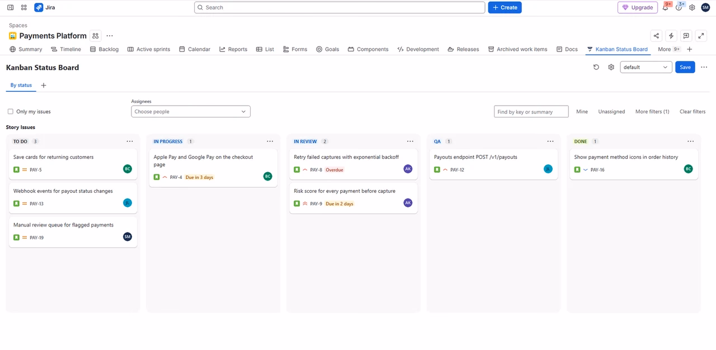Toggle the sidebar panel icon

[10, 8]
